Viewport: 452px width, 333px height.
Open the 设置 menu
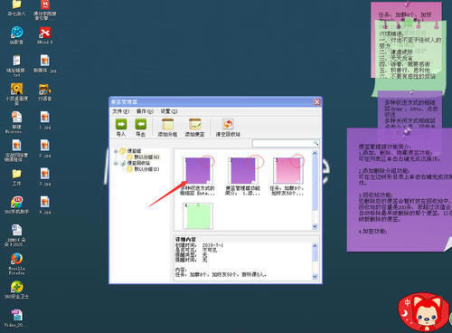(169, 111)
